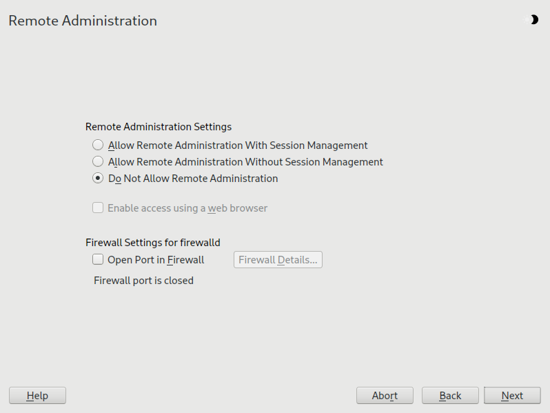
Task: Abort the installation with Abort button
Action: (x=385, y=396)
